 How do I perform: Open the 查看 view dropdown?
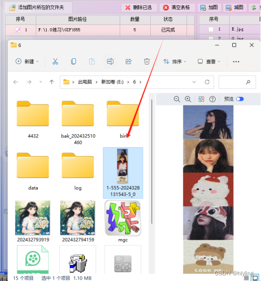[209, 62]
